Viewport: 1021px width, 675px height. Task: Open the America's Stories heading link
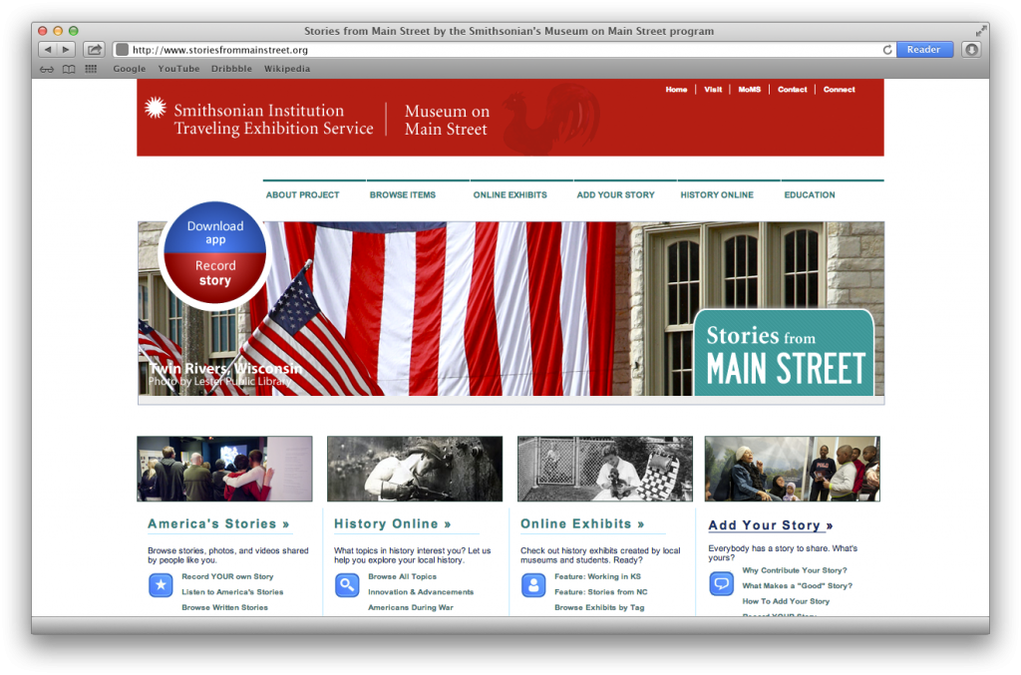(218, 524)
